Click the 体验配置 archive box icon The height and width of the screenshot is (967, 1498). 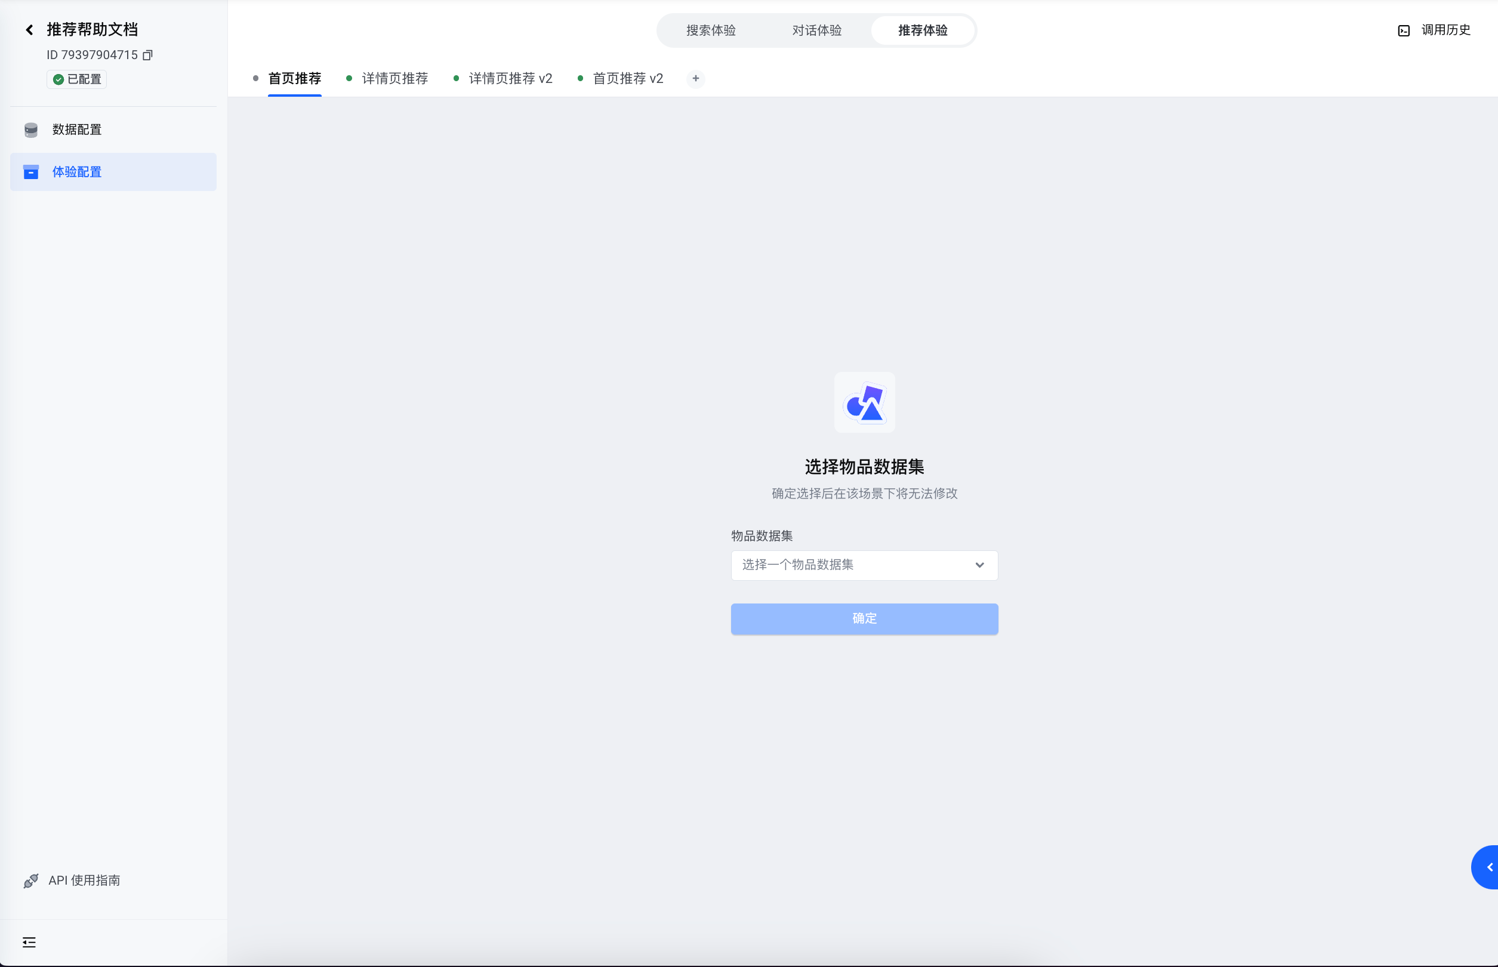(x=31, y=172)
